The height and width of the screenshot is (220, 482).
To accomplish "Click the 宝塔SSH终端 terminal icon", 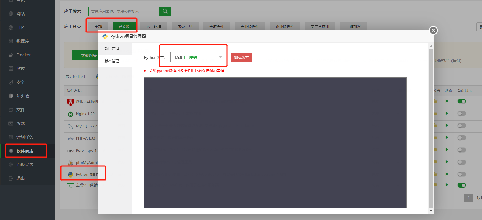I will [70, 185].
